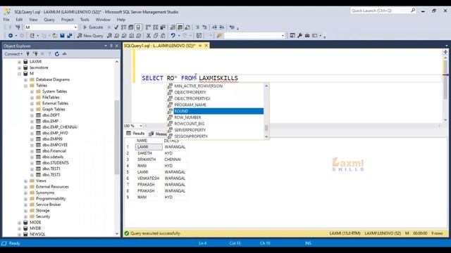This screenshot has width=451, height=253.
Task: Expand the Views folder
Action: pos(25,181)
